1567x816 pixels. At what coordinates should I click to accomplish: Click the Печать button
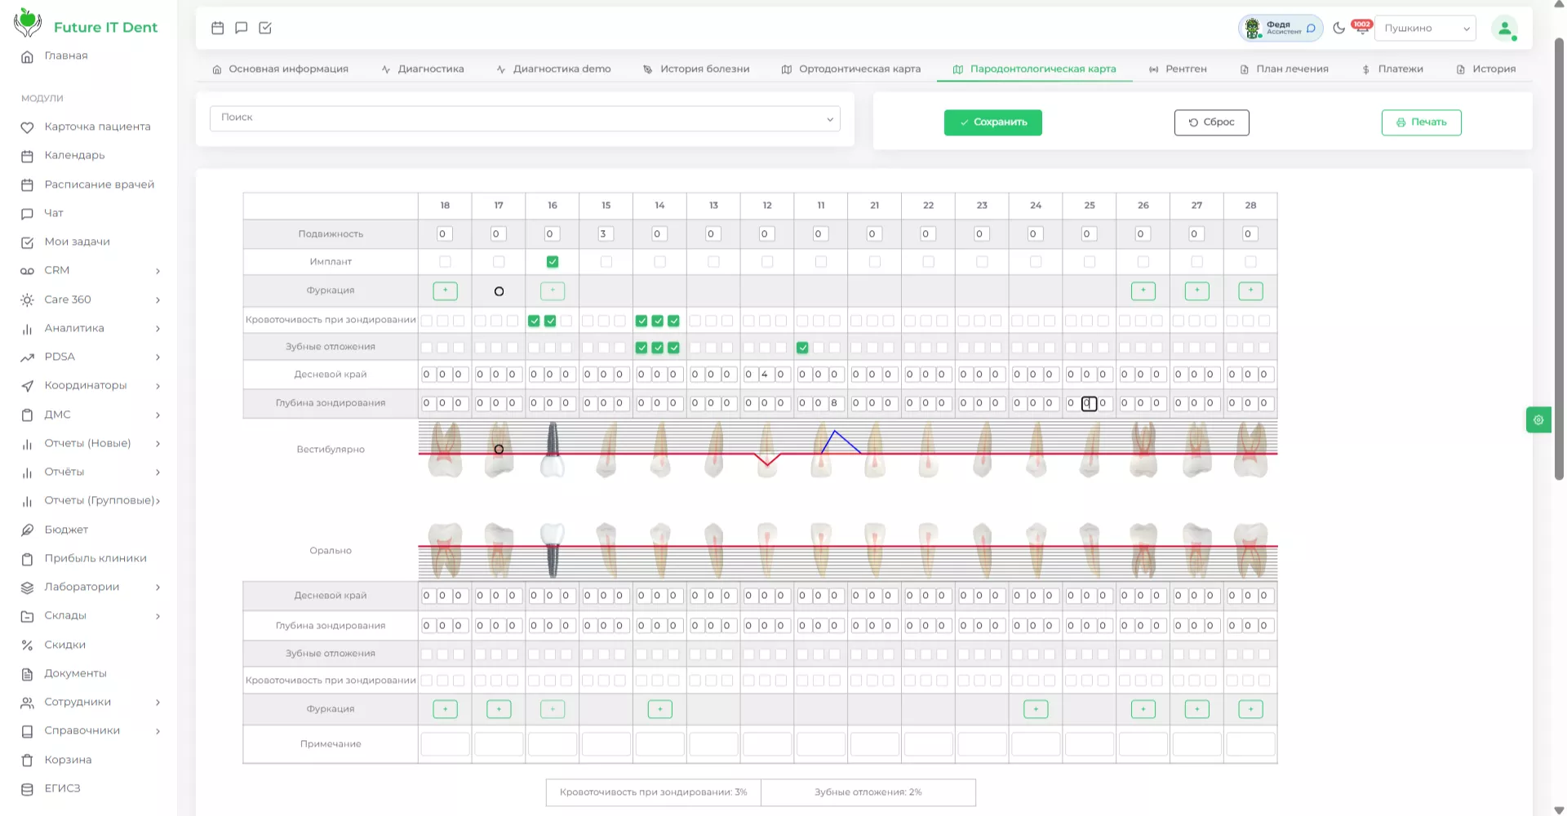tap(1422, 122)
